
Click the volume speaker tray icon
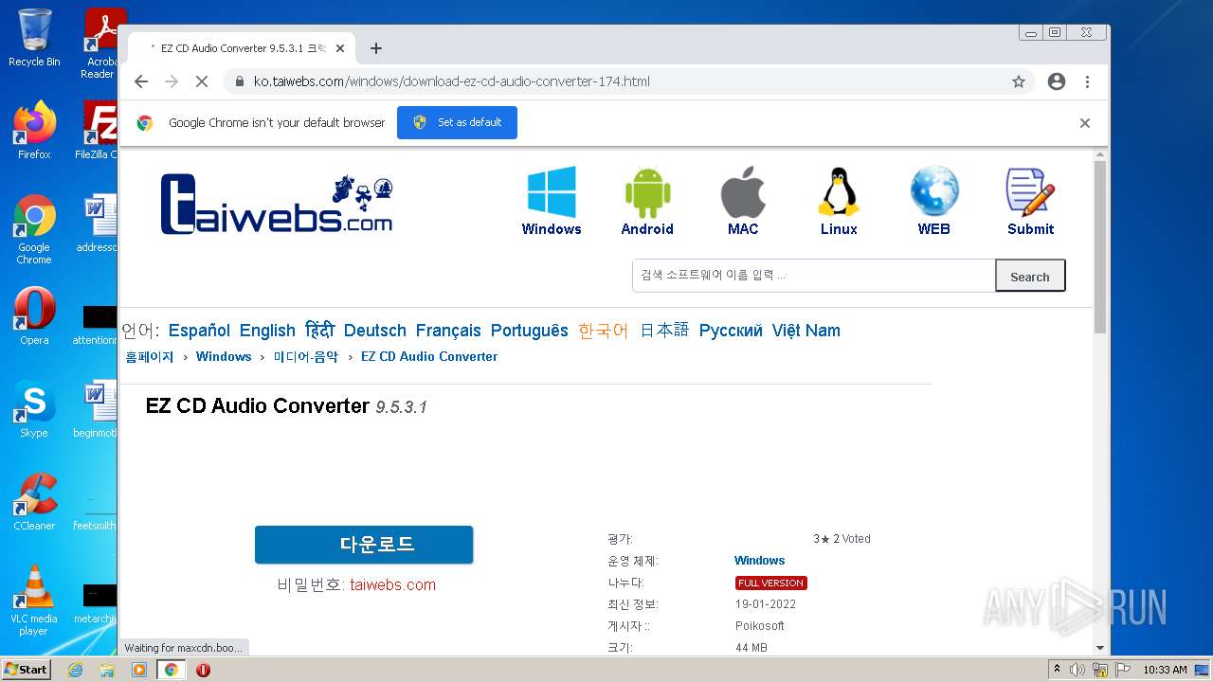pos(1077,670)
